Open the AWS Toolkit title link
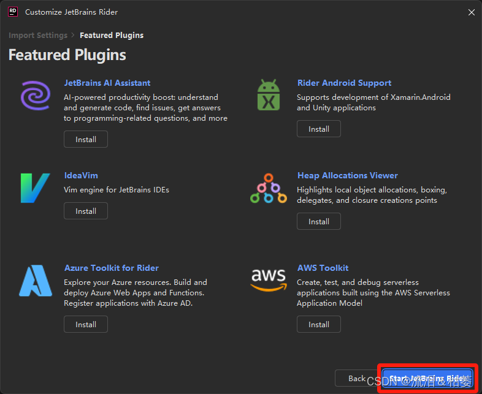The image size is (482, 394). pos(323,268)
